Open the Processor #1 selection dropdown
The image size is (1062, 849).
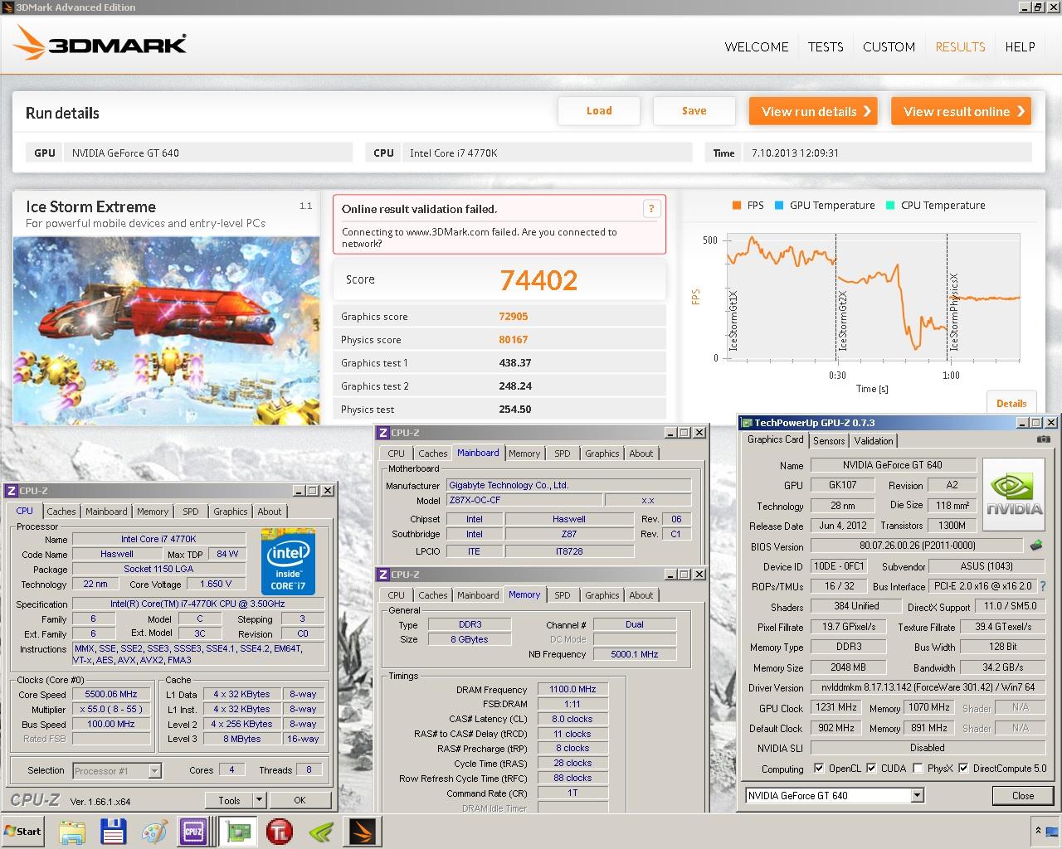tap(154, 770)
